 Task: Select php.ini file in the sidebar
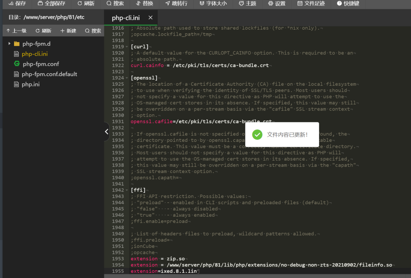point(31,85)
